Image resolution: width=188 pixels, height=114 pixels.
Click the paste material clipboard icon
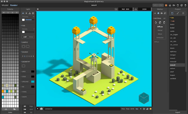(164, 23)
